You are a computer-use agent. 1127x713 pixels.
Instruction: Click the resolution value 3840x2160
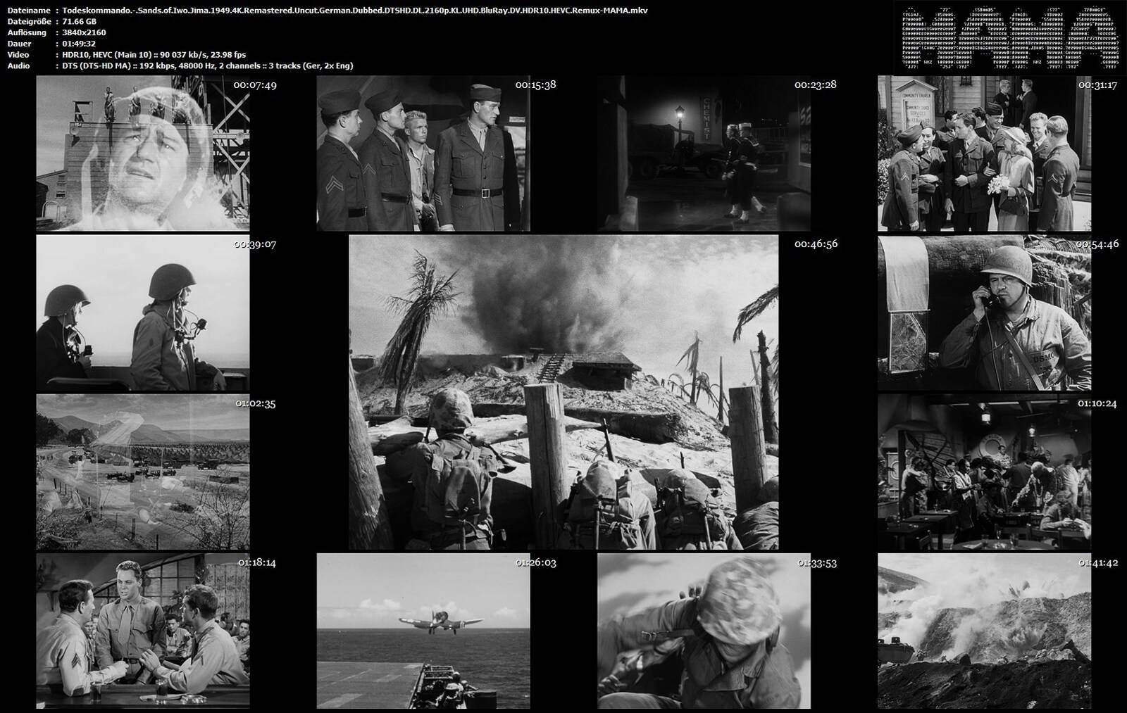point(84,32)
